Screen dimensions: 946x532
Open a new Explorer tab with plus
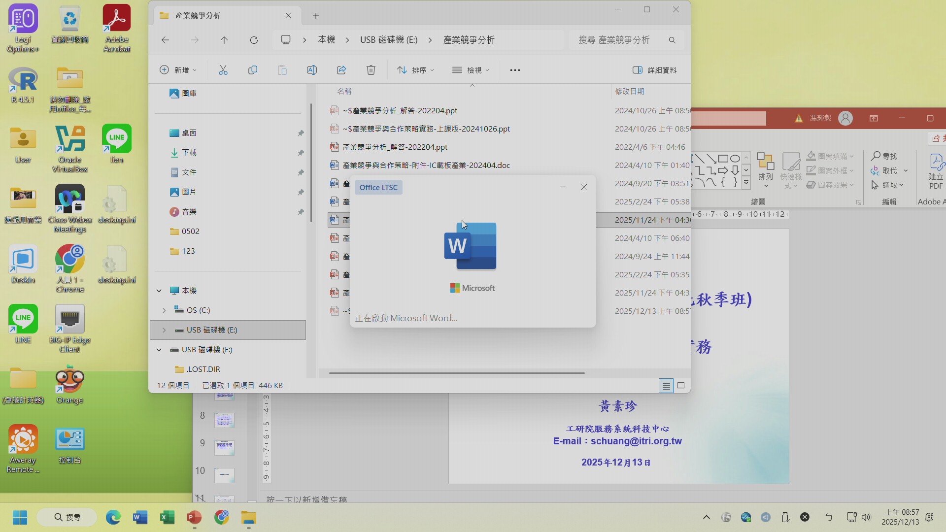[x=316, y=16]
